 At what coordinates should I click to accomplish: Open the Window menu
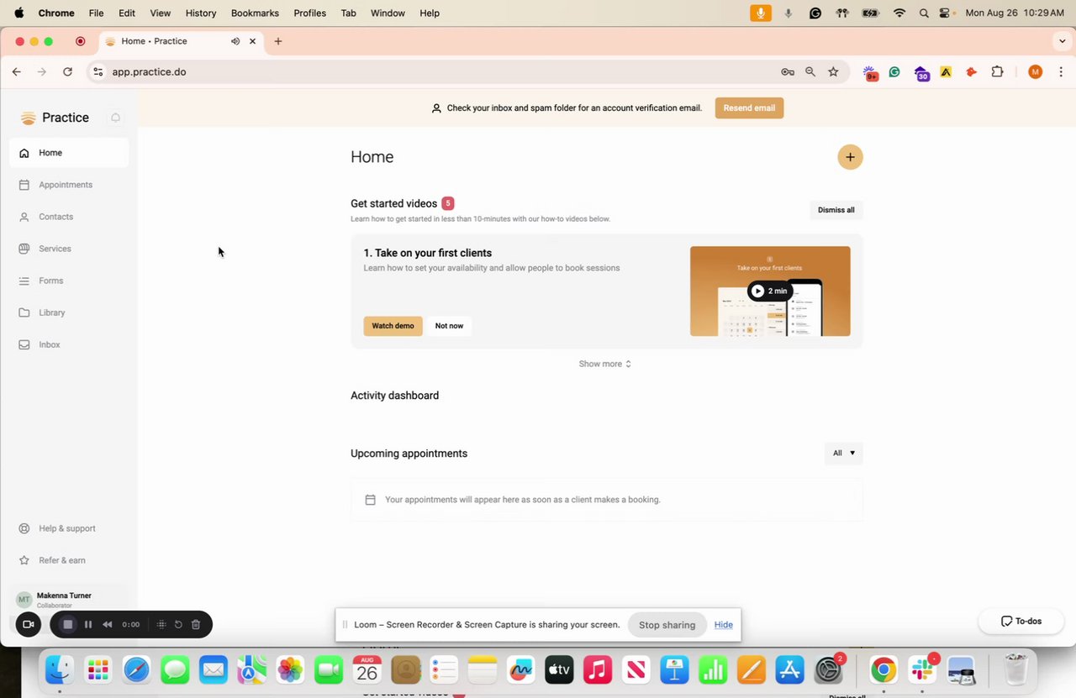point(388,13)
